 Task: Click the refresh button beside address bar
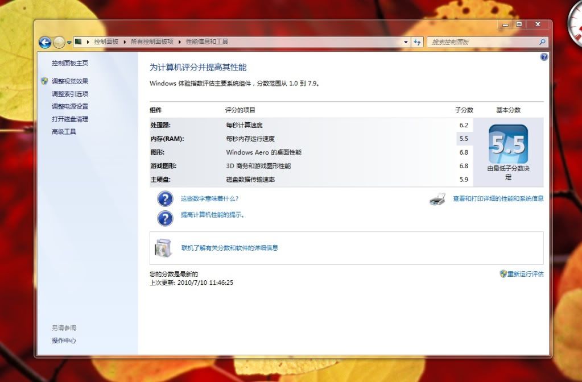(x=418, y=42)
